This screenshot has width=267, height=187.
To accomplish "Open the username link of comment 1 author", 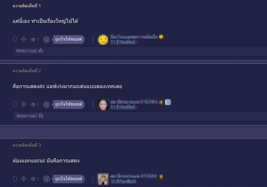I will pos(134,37).
